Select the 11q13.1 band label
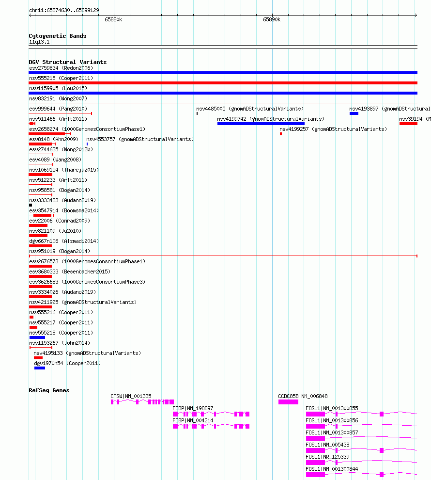 39,42
